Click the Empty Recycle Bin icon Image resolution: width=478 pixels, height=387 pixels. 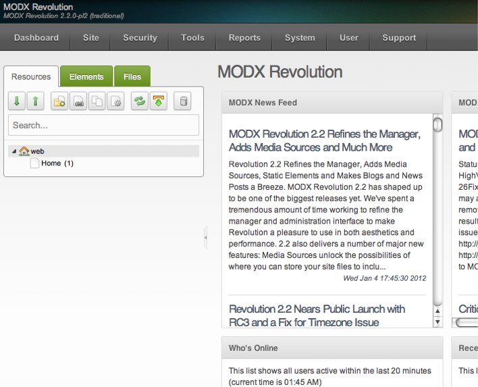[x=182, y=101]
